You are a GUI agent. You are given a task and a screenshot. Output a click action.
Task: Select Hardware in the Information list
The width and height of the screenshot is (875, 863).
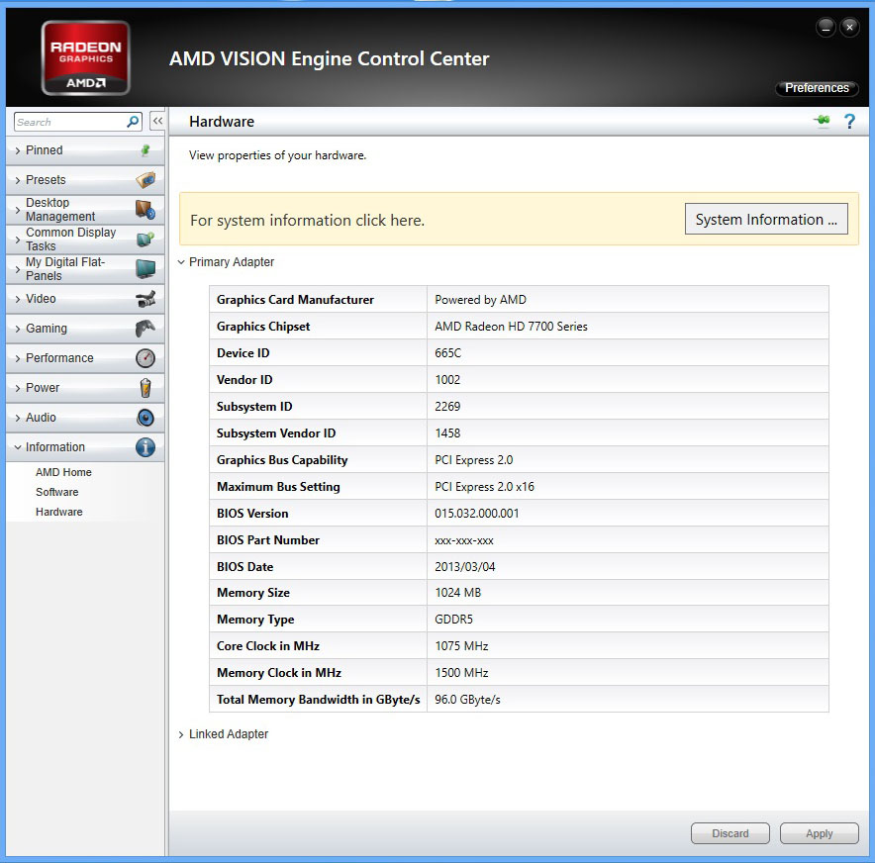[x=59, y=512]
